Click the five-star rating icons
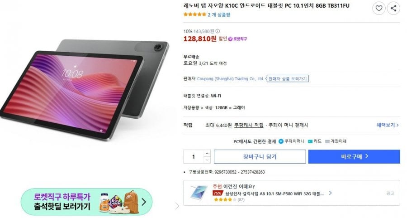 click(x=194, y=15)
